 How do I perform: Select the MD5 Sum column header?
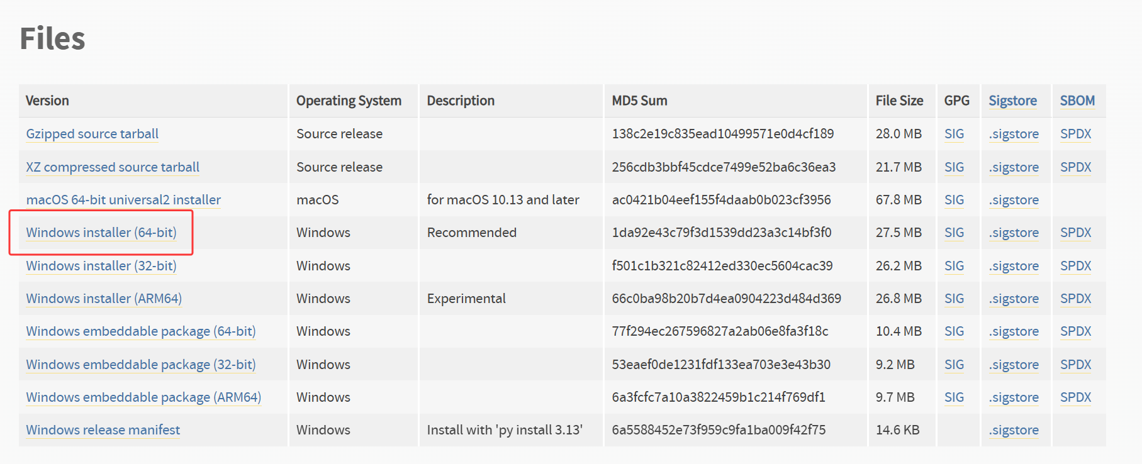click(640, 101)
